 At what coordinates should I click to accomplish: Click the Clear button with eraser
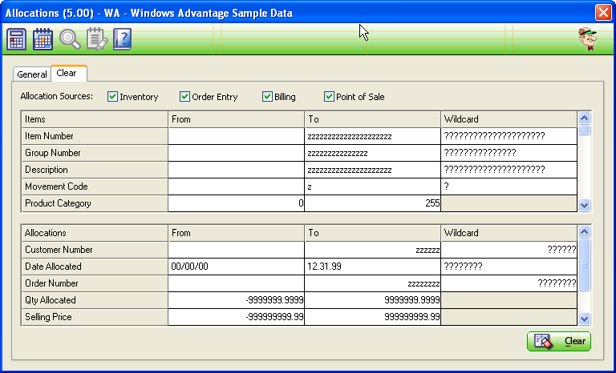pyautogui.click(x=558, y=341)
